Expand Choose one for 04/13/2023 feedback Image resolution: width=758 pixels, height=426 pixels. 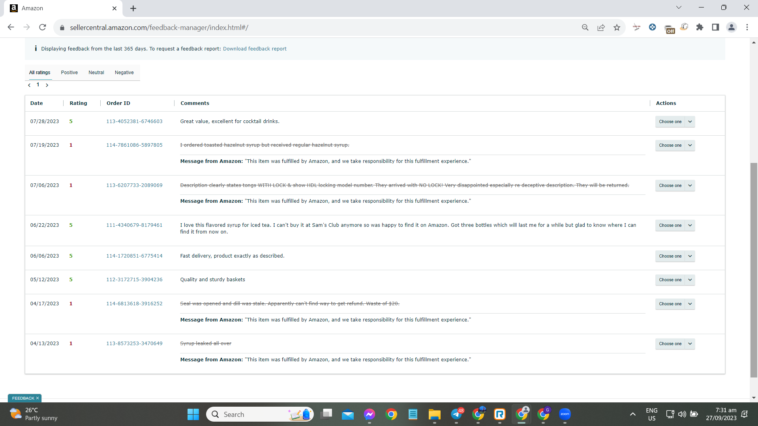coord(675,344)
